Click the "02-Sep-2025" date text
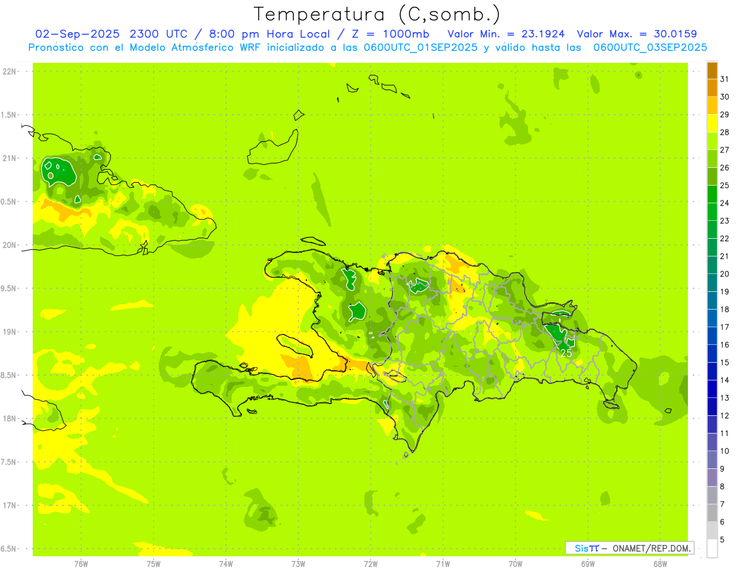The height and width of the screenshot is (572, 741). tap(78, 34)
